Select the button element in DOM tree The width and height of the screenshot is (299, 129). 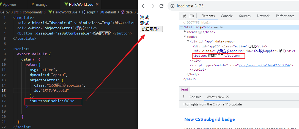pos(217,56)
